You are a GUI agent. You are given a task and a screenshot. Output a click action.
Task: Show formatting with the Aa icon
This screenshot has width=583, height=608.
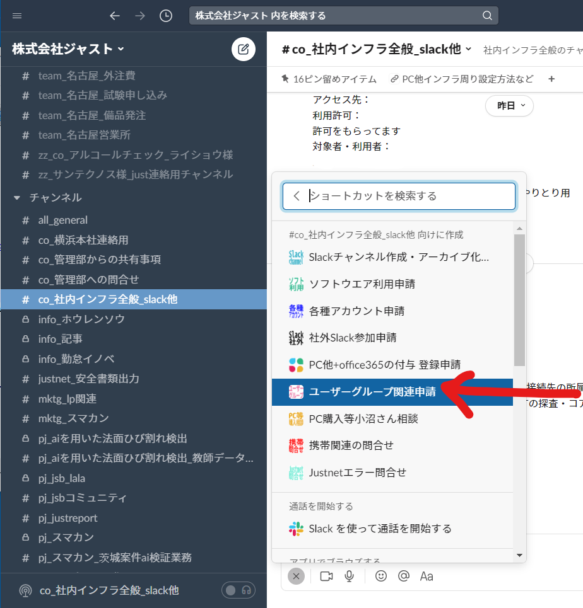[x=427, y=576]
